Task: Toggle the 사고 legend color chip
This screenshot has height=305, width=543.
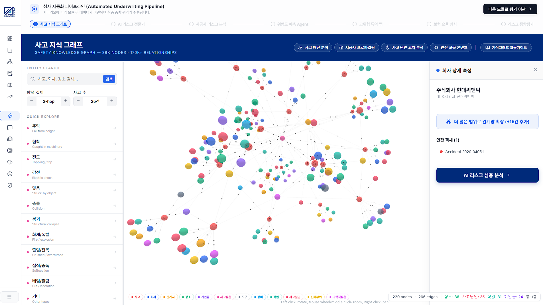Action: [136, 297]
